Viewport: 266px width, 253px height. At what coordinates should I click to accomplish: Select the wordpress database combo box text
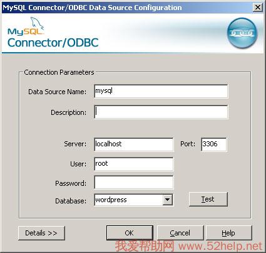(111, 200)
